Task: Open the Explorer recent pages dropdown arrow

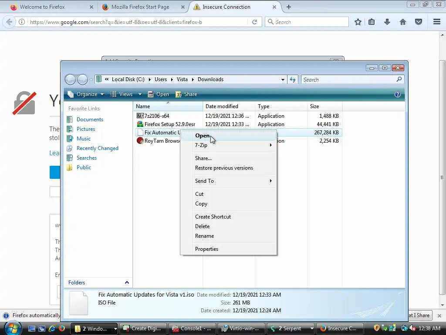Action: coord(91,80)
